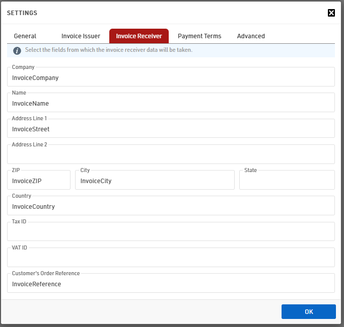The image size is (344, 327).
Task: Click the ZIP field with InvoiceZIP
Action: [39, 181]
